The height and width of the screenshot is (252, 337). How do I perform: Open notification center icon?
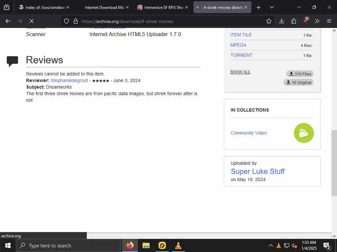[x=327, y=246]
